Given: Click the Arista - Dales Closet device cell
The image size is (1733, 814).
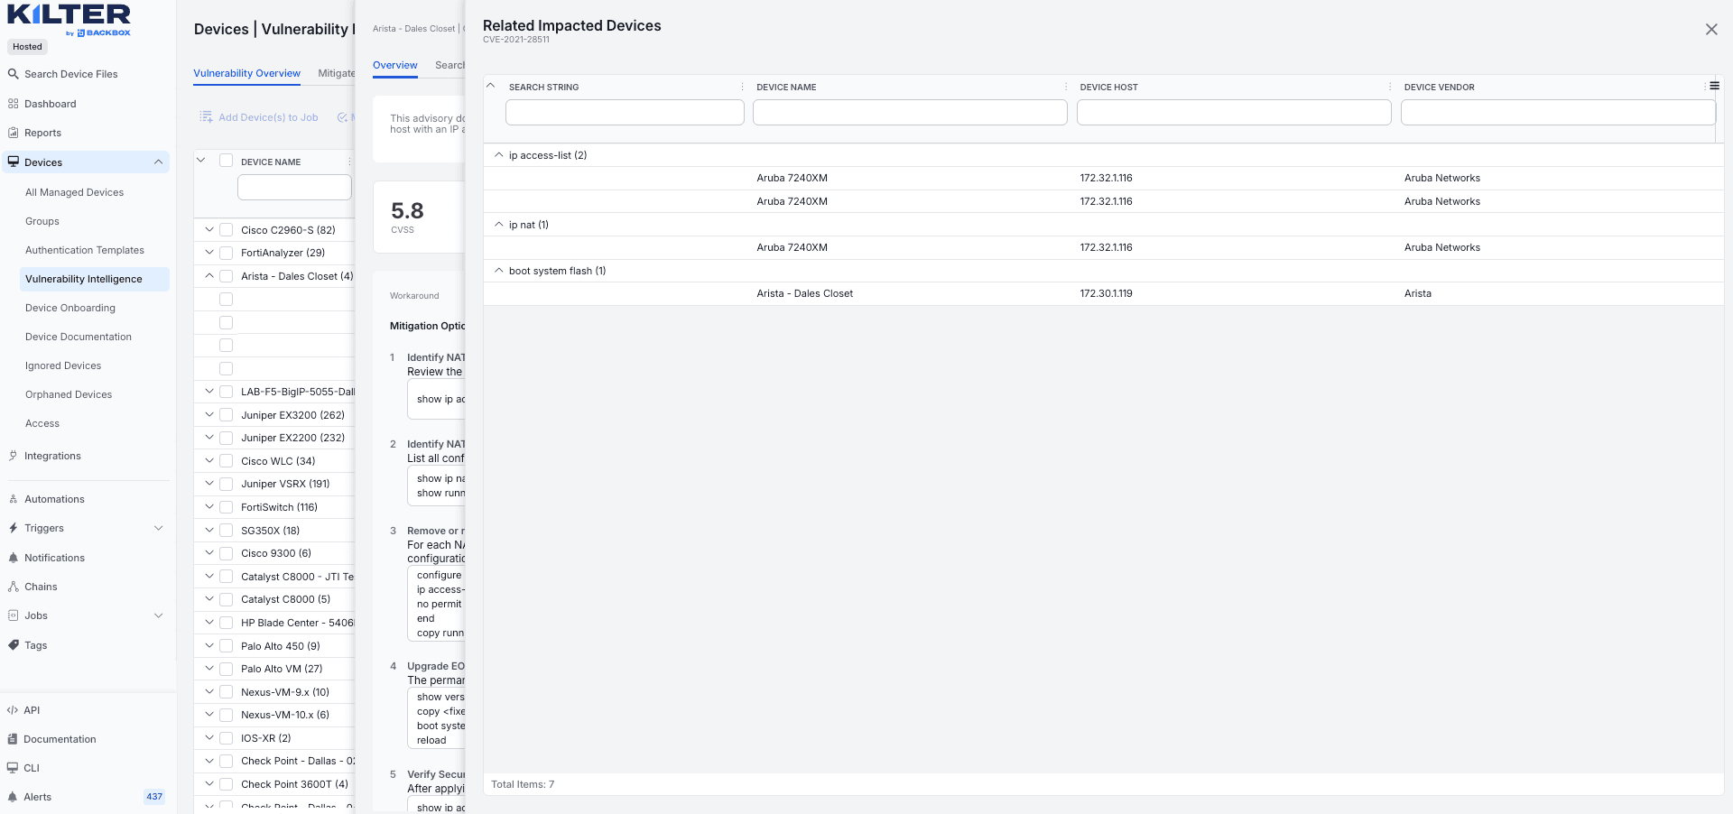Looking at the screenshot, I should pos(805,293).
